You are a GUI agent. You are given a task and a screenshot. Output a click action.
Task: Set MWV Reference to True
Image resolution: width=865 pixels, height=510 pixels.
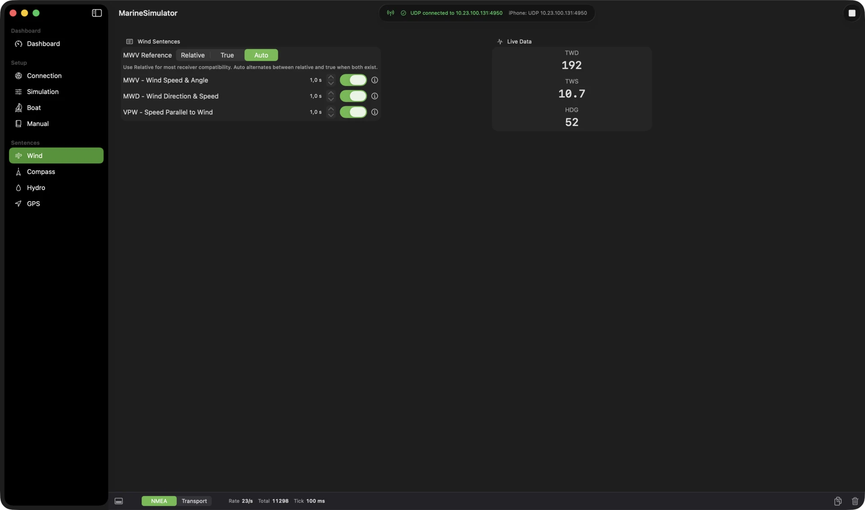coord(227,55)
